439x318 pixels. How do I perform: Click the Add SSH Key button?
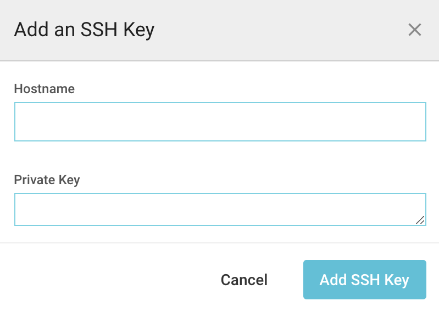point(364,280)
